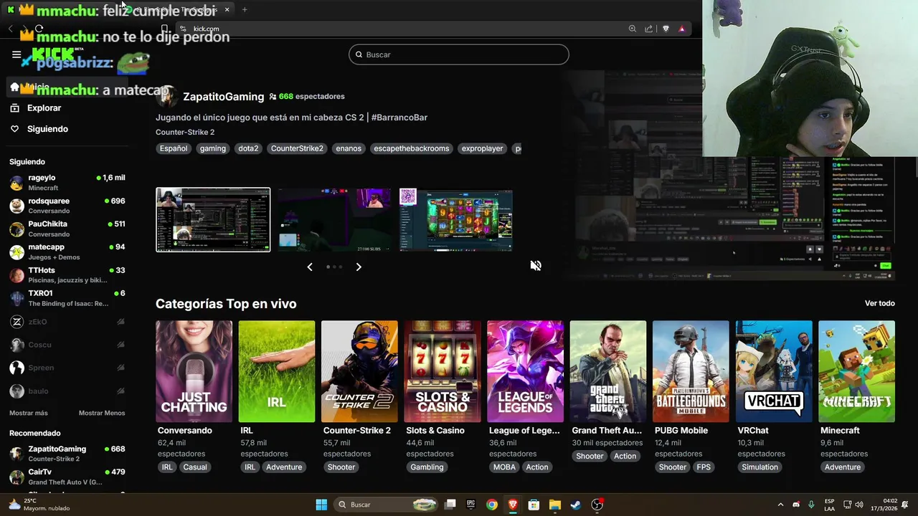Select first carousel stream thumbnail
Screen dimensions: 918x516
point(213,219)
